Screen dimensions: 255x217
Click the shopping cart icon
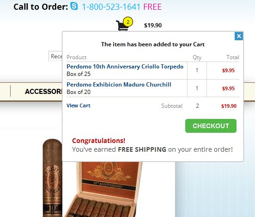(122, 25)
